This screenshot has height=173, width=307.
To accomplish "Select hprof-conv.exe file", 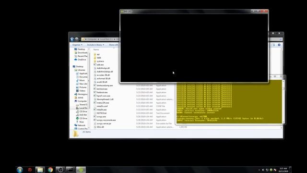I will (x=104, y=96).
